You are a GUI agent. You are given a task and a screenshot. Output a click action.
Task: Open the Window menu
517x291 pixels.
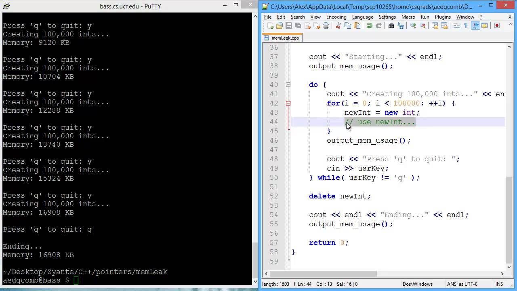(465, 17)
